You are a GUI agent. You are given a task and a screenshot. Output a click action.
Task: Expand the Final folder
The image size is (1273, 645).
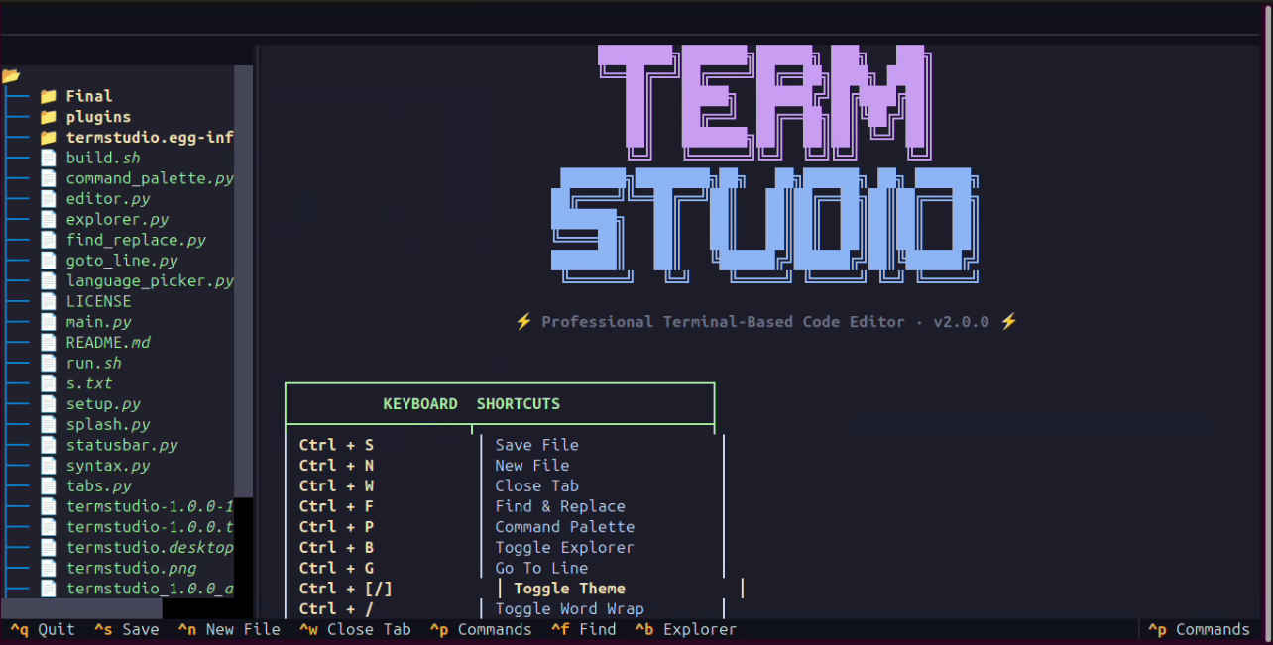point(89,96)
